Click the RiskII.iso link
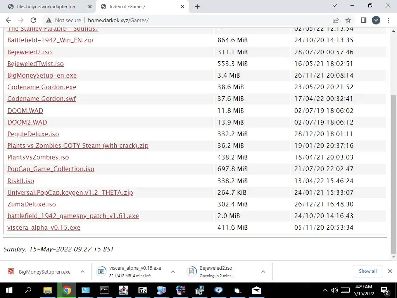This screenshot has height=298, width=397. [21, 181]
